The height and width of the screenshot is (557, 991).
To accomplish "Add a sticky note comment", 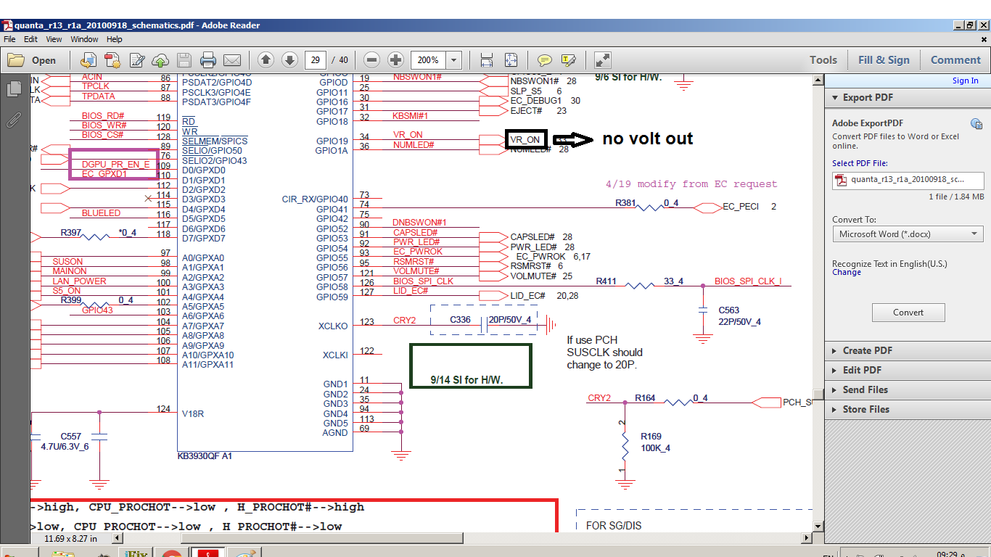I will [544, 60].
